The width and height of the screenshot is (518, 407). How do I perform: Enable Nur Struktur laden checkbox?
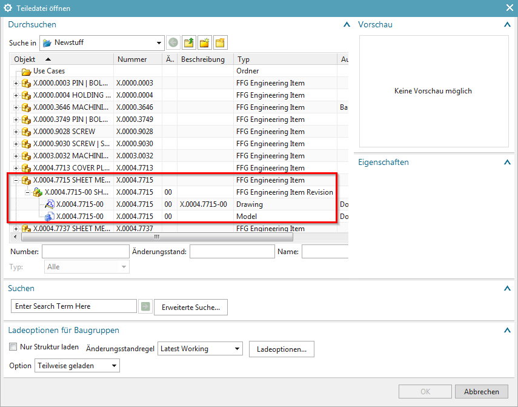coord(13,348)
